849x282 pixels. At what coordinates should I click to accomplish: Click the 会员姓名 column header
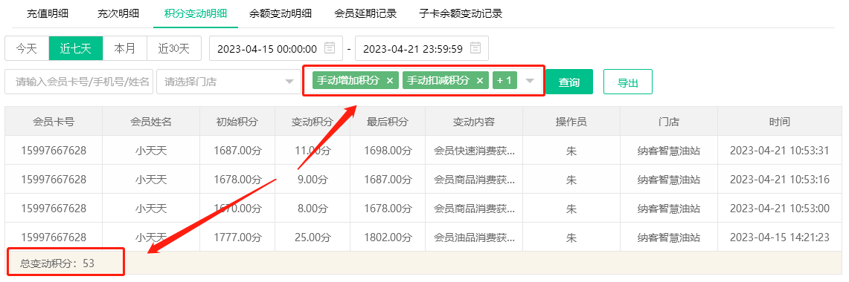[x=151, y=122]
